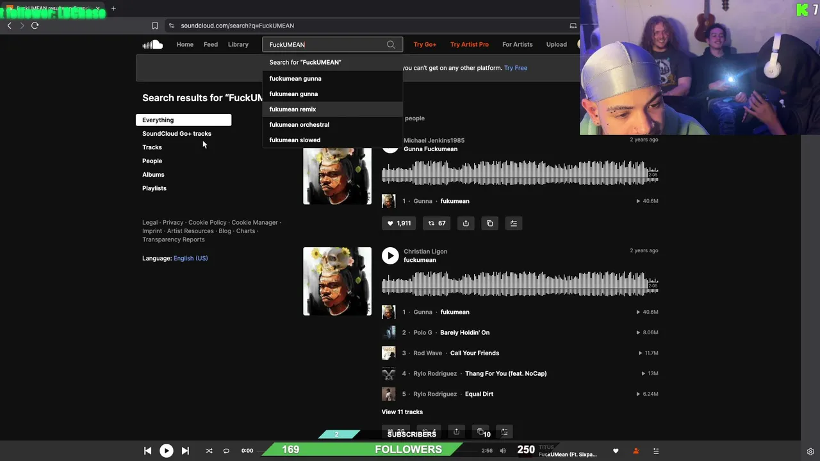Reload the page with the refresh icon
This screenshot has height=461, width=820.
pos(35,26)
